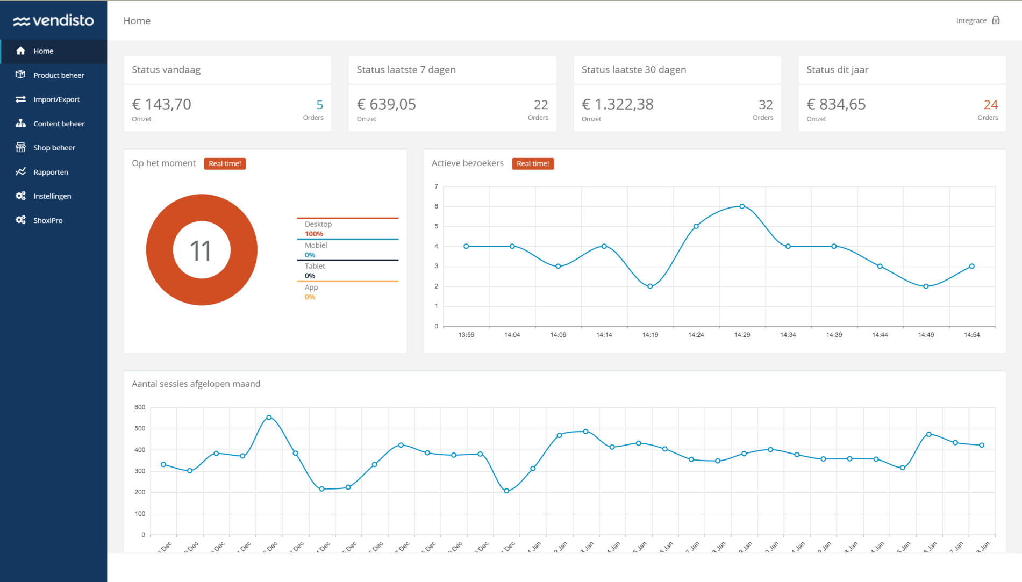This screenshot has height=582, width=1022.
Task: Click the 14:29 peak point on visitors chart
Action: [742, 206]
